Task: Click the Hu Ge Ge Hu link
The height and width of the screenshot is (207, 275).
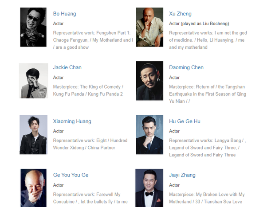Action: tap(185, 121)
